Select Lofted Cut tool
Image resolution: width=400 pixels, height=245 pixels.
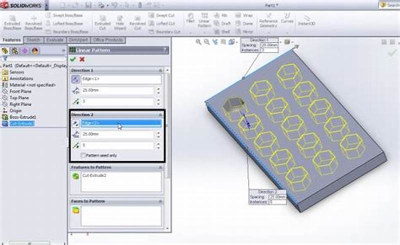pos(161,23)
